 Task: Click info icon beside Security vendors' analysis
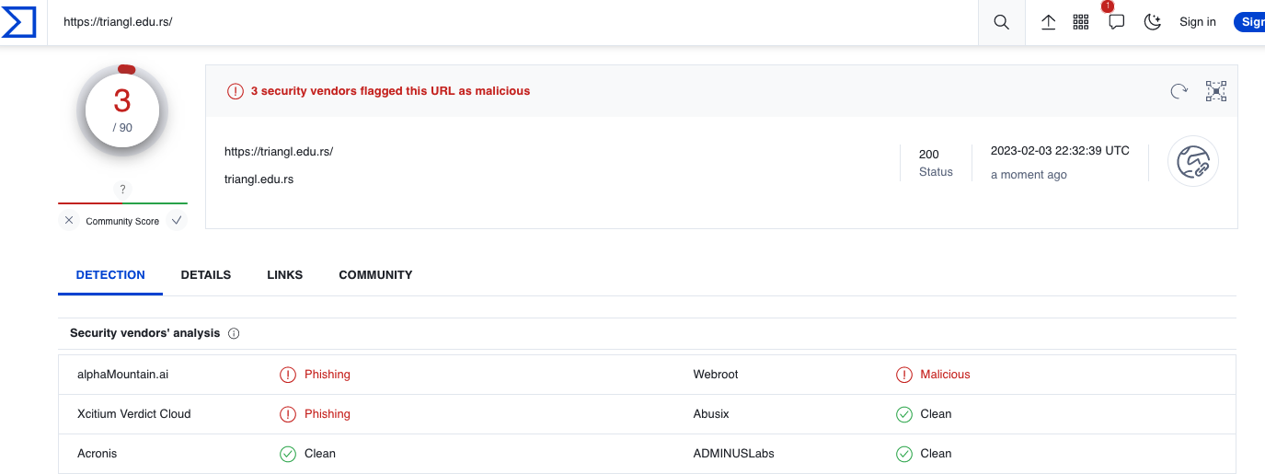[234, 333]
